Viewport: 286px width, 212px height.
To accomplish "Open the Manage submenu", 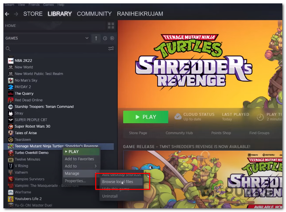I will click(x=81, y=174).
